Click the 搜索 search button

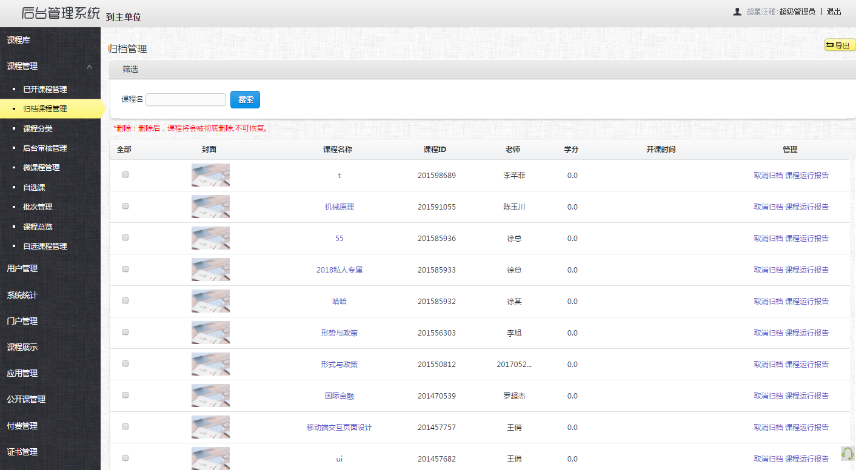[245, 99]
